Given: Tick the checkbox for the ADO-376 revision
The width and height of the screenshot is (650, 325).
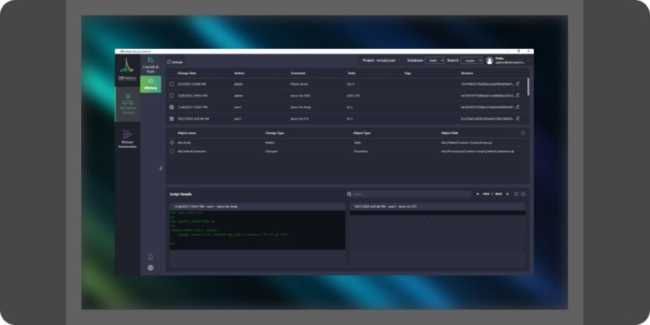Looking at the screenshot, I should coord(171,95).
